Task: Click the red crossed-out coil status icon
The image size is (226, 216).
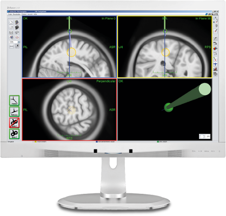Action: [x=15, y=123]
